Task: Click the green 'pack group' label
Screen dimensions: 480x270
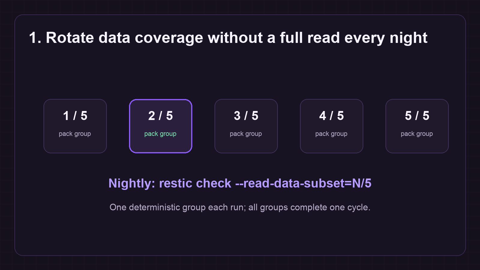Action: tap(160, 134)
